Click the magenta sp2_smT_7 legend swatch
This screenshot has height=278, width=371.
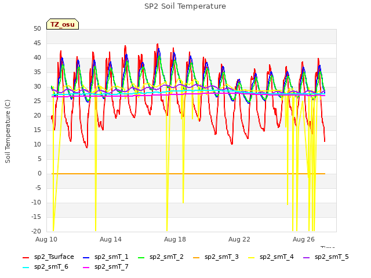coord(86,268)
